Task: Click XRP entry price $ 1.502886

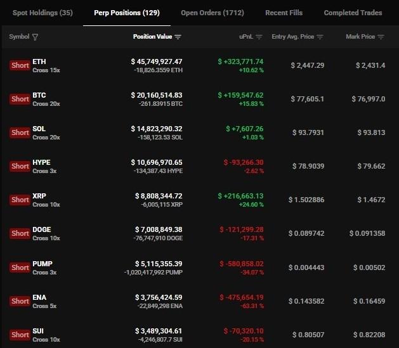Action: [306, 200]
